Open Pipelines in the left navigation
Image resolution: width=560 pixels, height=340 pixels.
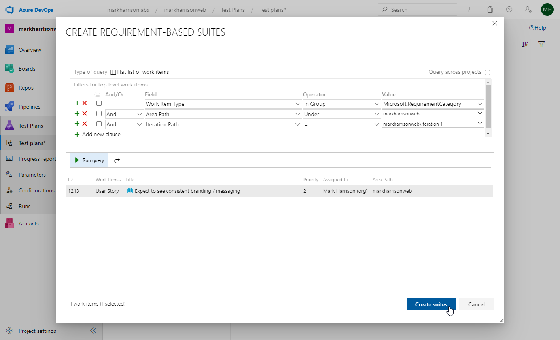click(29, 107)
